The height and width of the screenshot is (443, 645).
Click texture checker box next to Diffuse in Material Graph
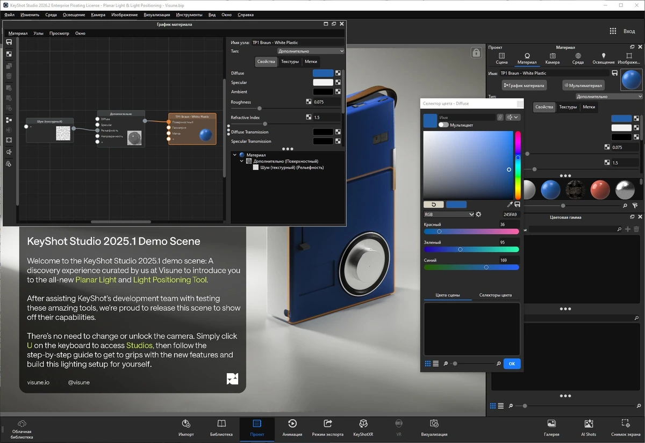pos(338,73)
